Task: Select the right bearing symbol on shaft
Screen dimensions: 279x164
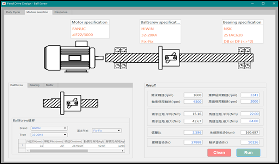Action: coord(242,56)
